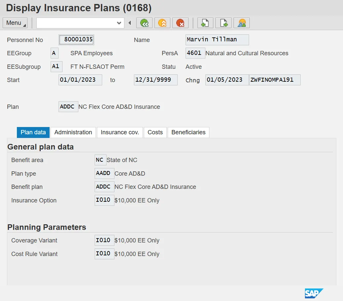
Task: Click the Name field Marvin Tillman
Action: pos(217,40)
